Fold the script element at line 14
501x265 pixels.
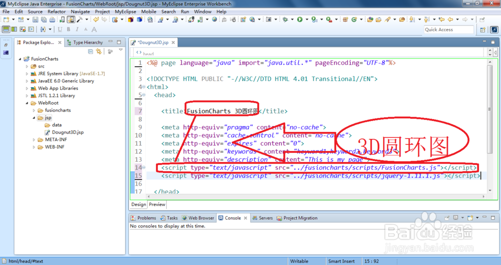tap(144, 167)
